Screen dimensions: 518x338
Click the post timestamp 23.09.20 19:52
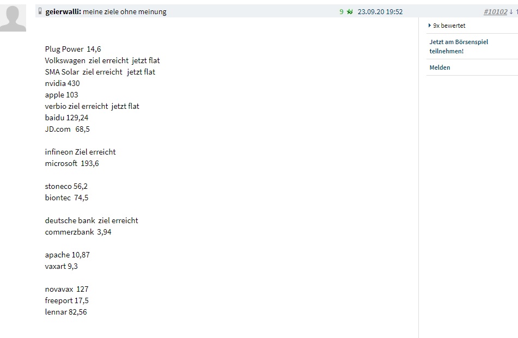(380, 11)
